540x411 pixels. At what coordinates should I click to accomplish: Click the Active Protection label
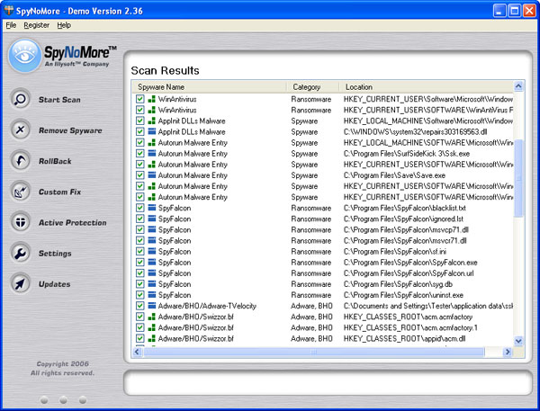click(73, 223)
